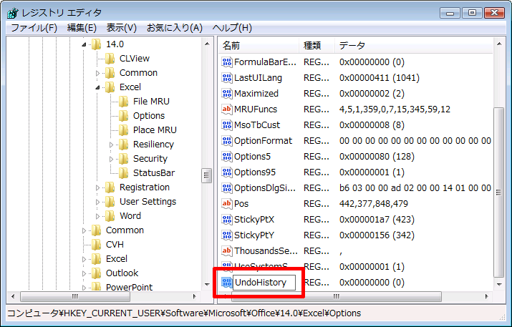Click the File MRU folder icon
This screenshot has height=327, width=512.
tap(123, 102)
